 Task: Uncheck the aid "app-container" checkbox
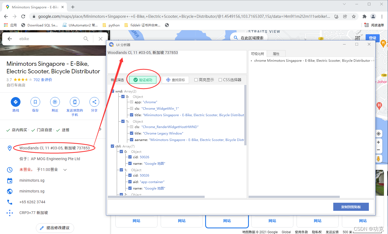[130, 182]
